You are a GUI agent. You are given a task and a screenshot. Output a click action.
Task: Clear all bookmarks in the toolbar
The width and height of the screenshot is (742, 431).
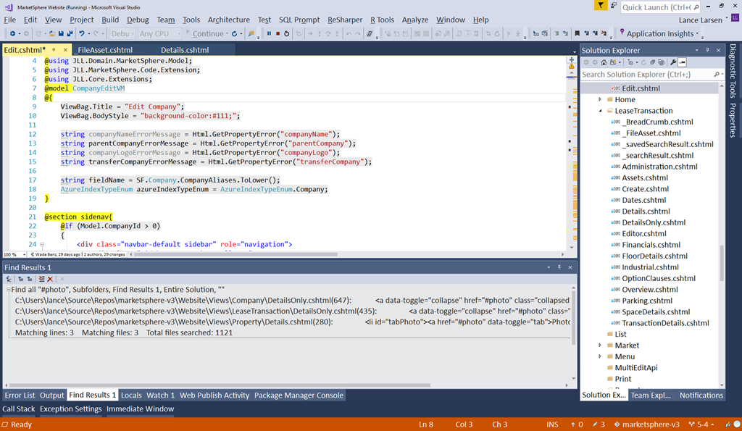[604, 33]
